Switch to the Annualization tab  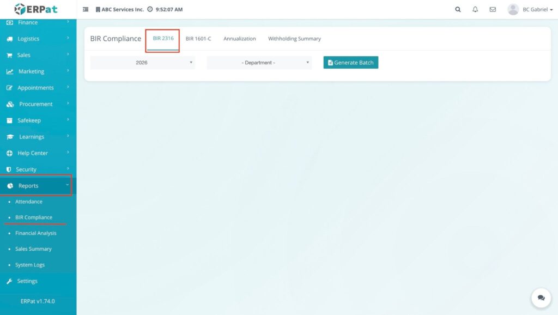pos(240,39)
